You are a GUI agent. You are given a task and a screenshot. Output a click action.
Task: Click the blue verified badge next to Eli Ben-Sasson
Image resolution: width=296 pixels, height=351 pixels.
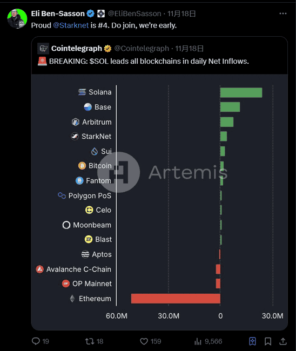90,13
